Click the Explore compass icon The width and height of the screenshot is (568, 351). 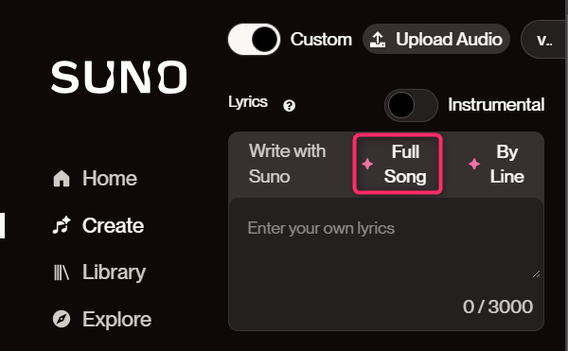(62, 319)
